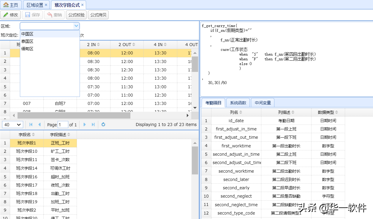
Task: Sort field list by 字段名 arrows
Action: click(x=33, y=135)
